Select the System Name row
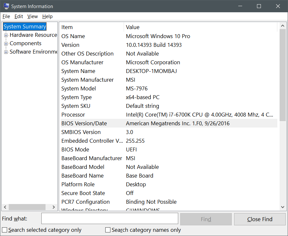The height and width of the screenshot is (236, 288). 169,71
